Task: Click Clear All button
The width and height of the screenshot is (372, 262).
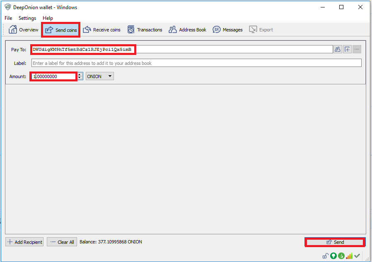Action: click(62, 242)
